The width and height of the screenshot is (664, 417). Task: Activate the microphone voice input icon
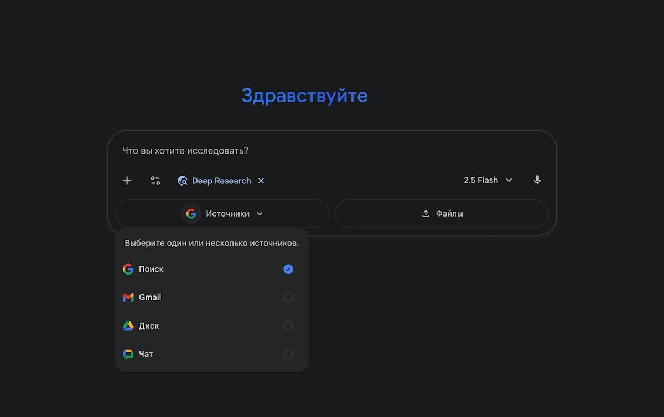(537, 180)
